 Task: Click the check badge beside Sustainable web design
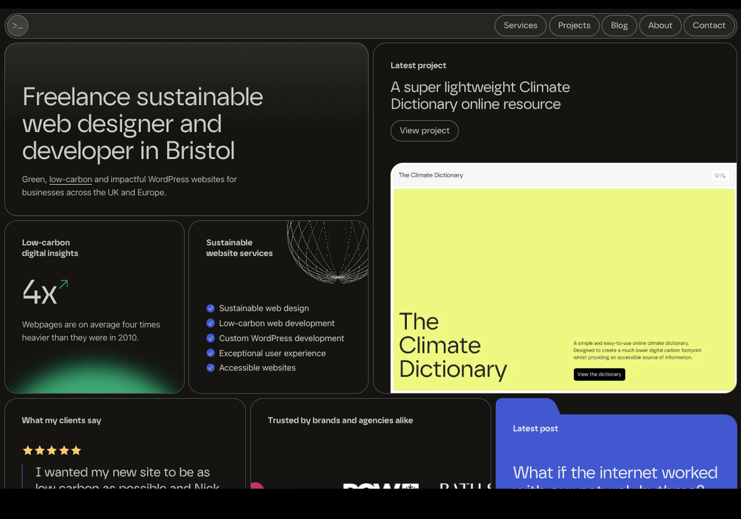click(210, 308)
